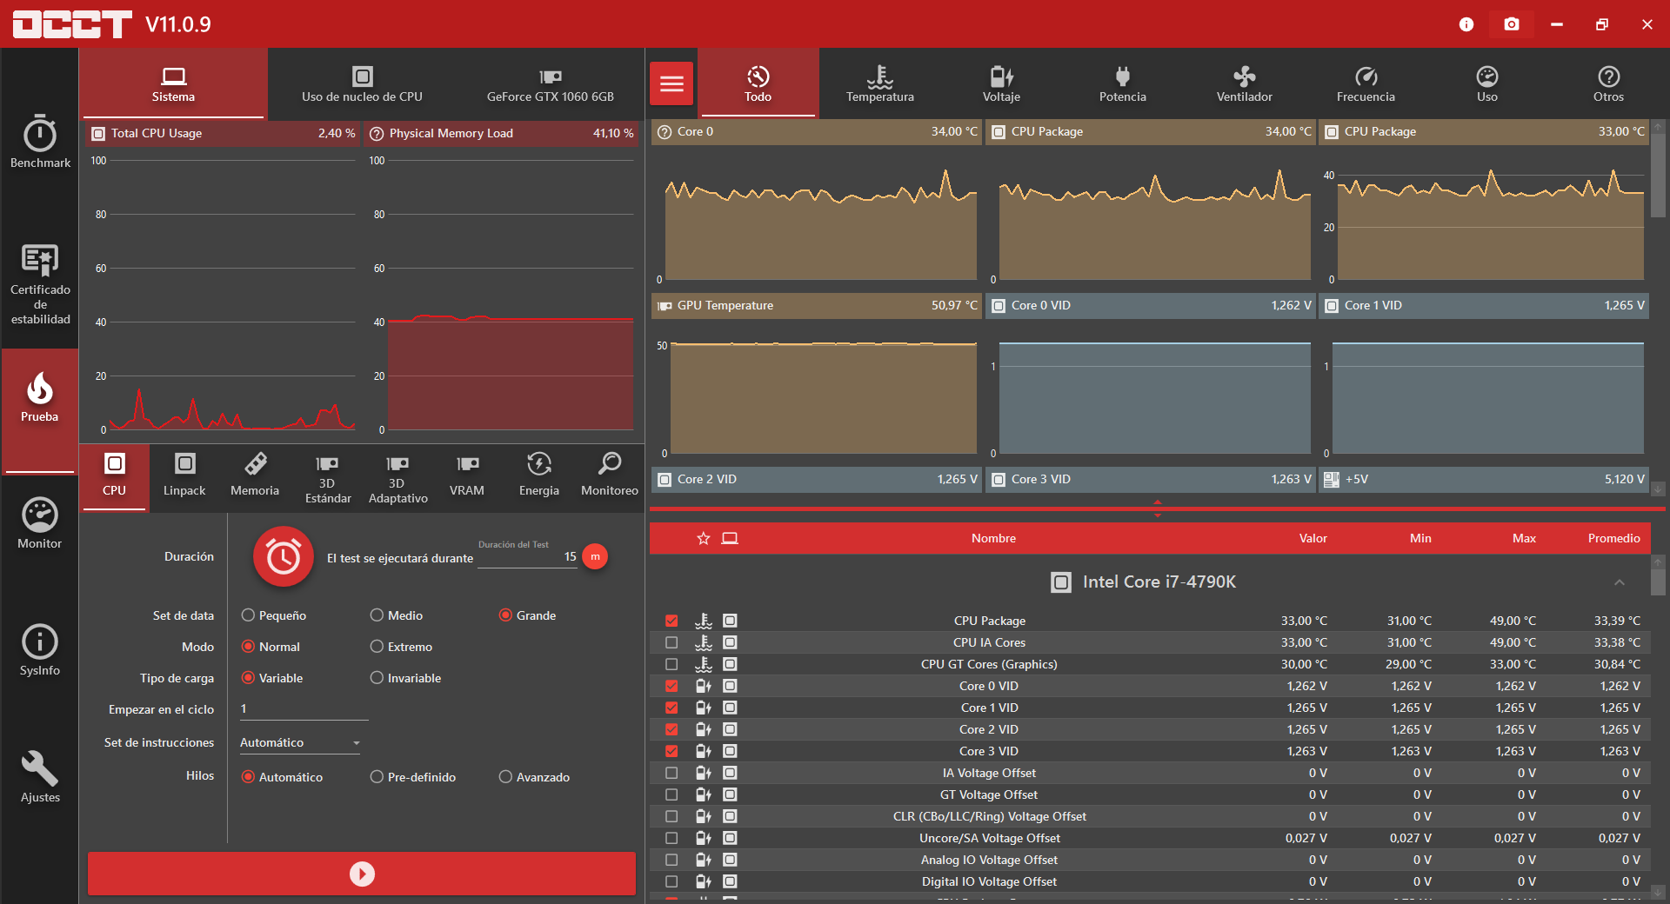Image resolution: width=1670 pixels, height=904 pixels.
Task: Open the Set de instrucciones Automático dropdown
Action: (x=300, y=742)
